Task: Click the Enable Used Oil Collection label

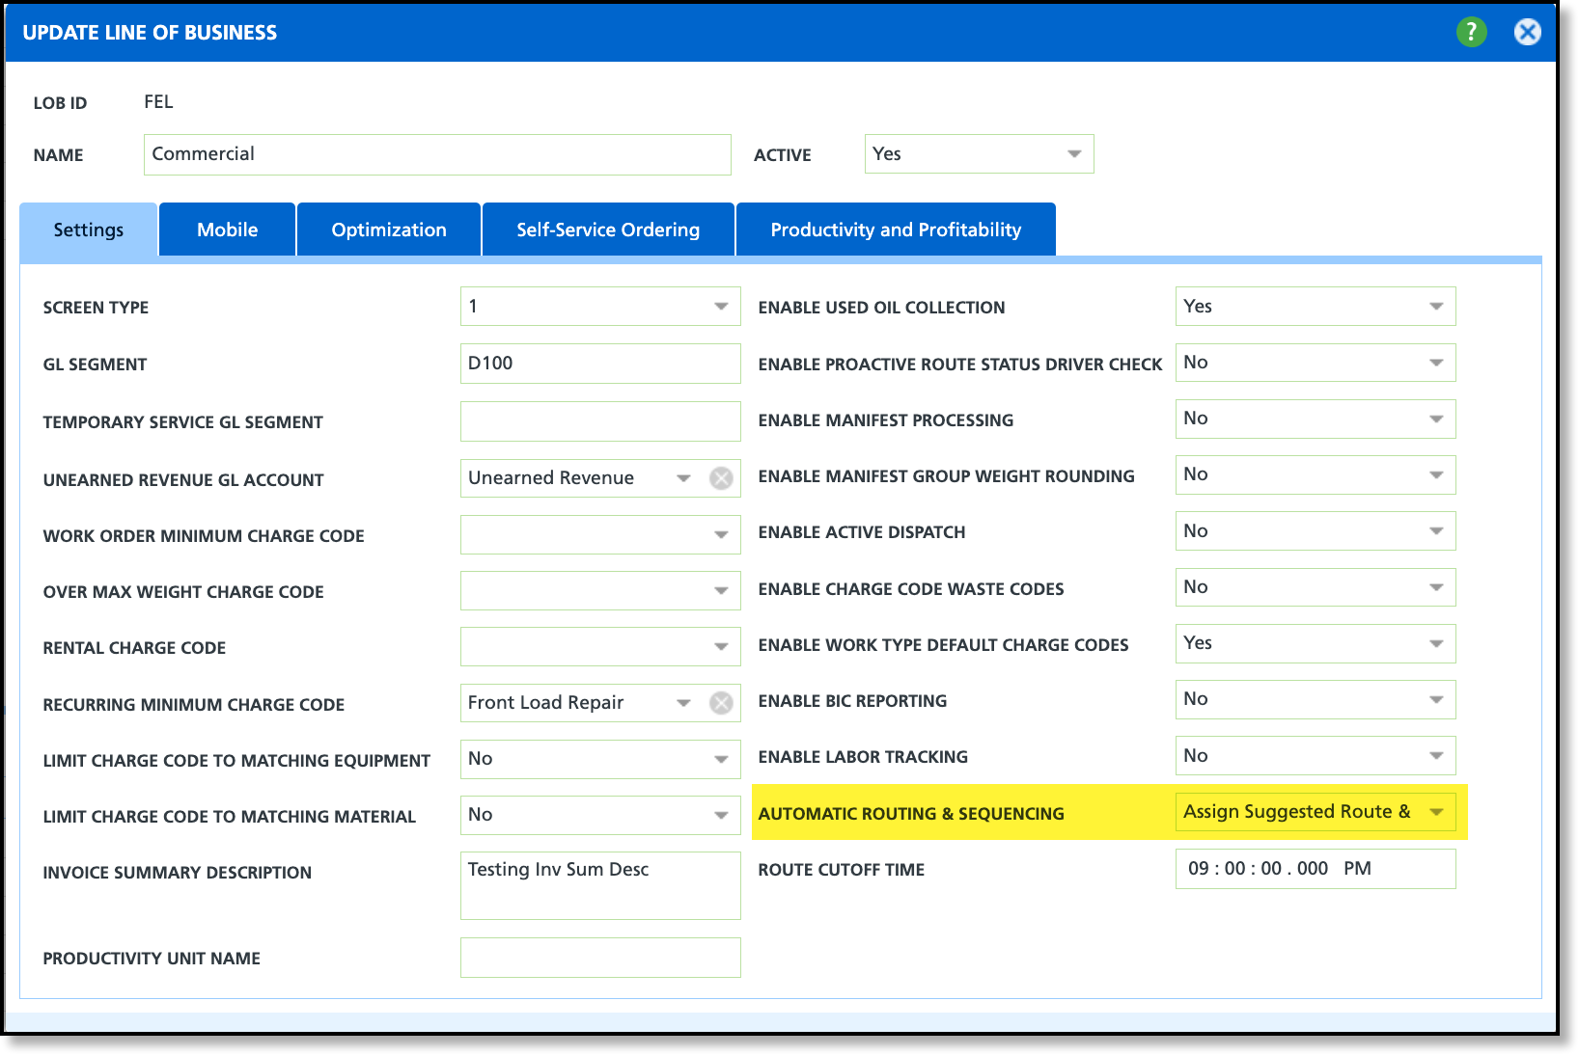Action: click(882, 308)
